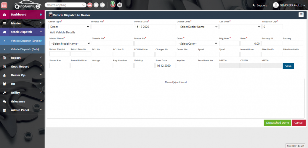The width and height of the screenshot is (308, 148).
Task: Click the Master grid icon
Action: coord(4,23)
